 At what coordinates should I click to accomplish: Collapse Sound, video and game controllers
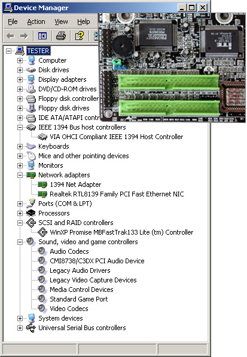coord(20,242)
